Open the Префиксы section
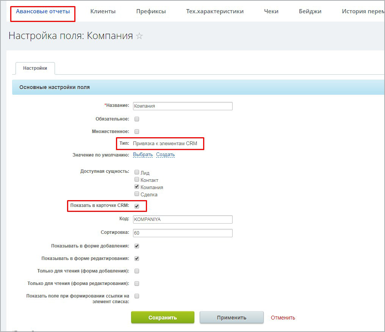This screenshot has width=385, height=332. (151, 11)
